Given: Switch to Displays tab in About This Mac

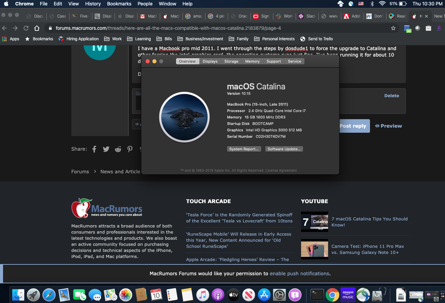Looking at the screenshot, I should [210, 61].
